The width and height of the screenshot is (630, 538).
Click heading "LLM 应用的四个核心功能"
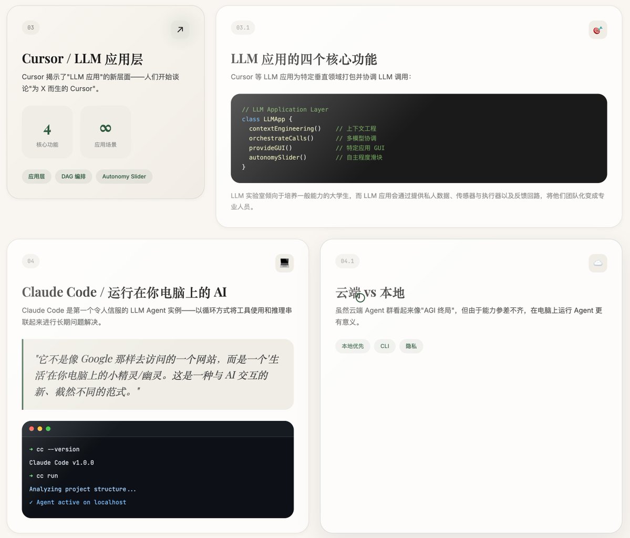coord(304,59)
